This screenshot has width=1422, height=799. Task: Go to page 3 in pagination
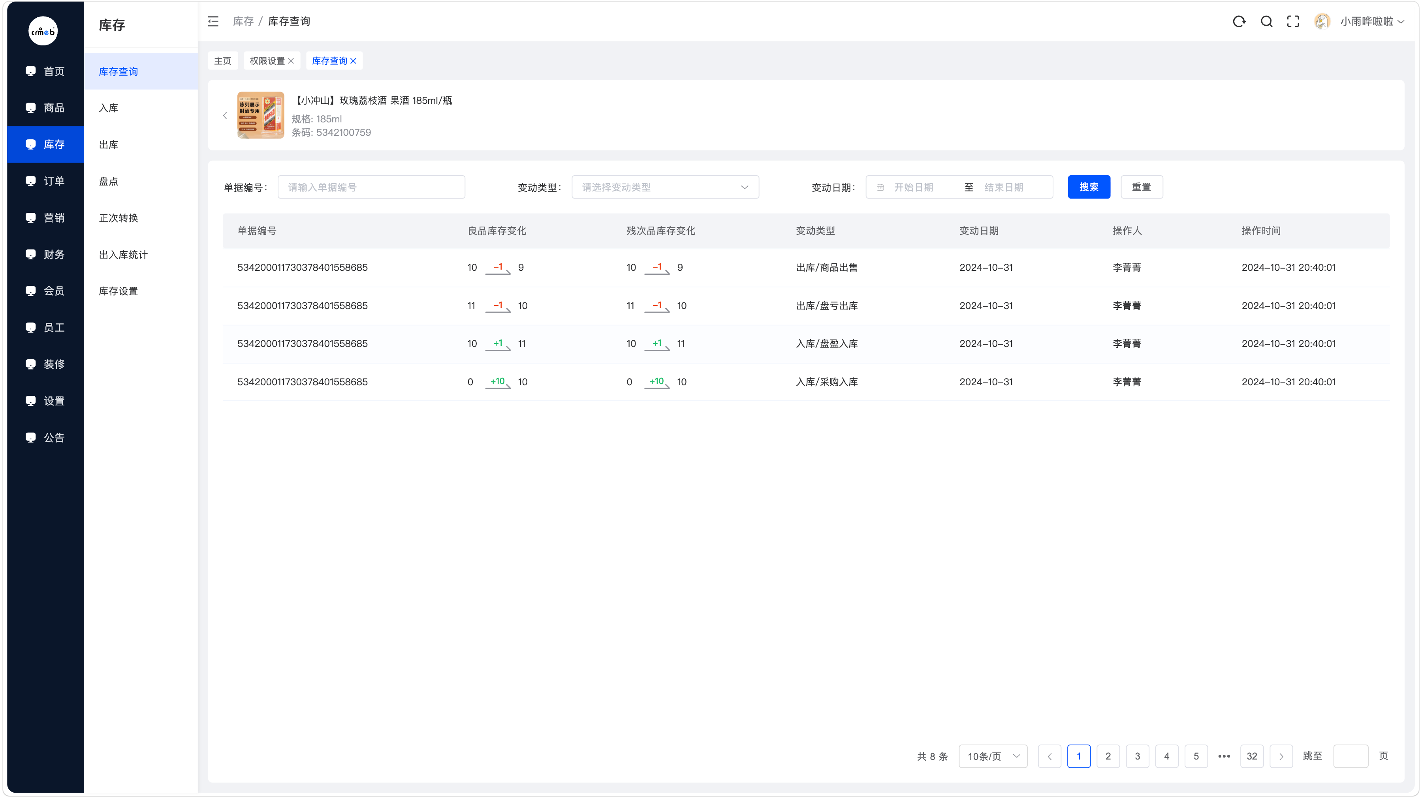(1137, 756)
